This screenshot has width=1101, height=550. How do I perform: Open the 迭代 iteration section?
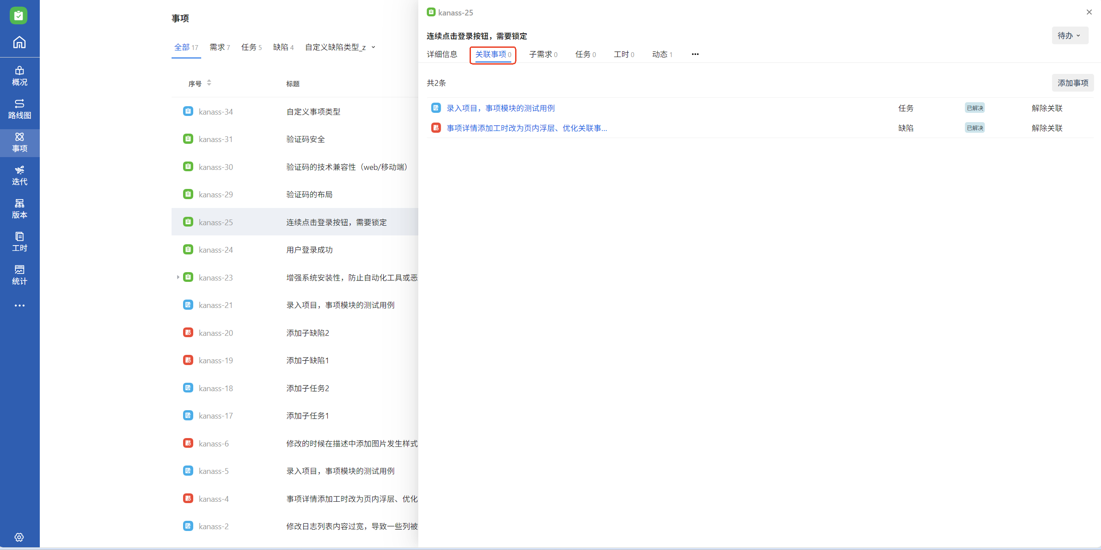[x=19, y=176]
